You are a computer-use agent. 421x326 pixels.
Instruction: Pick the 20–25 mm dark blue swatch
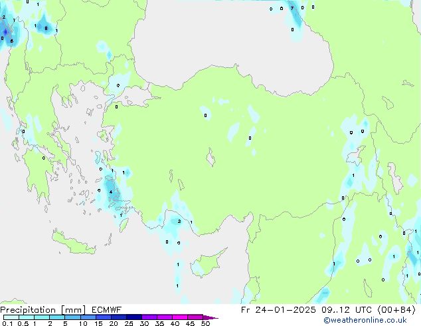tap(118, 317)
